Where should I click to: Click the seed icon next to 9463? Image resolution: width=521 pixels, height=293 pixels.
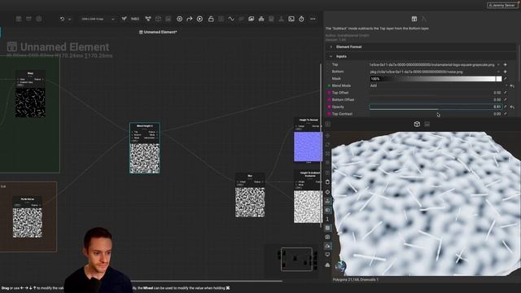[124, 19]
